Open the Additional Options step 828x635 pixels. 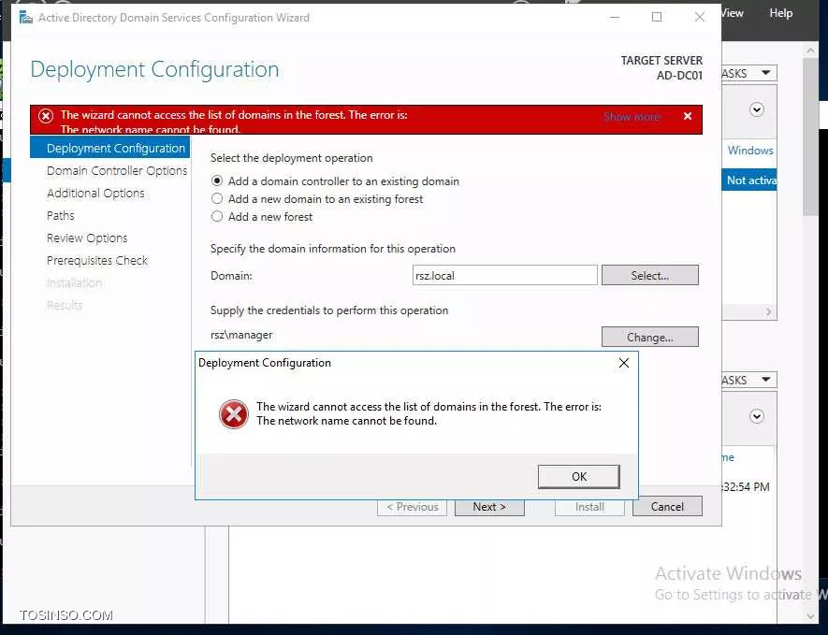[x=95, y=194]
